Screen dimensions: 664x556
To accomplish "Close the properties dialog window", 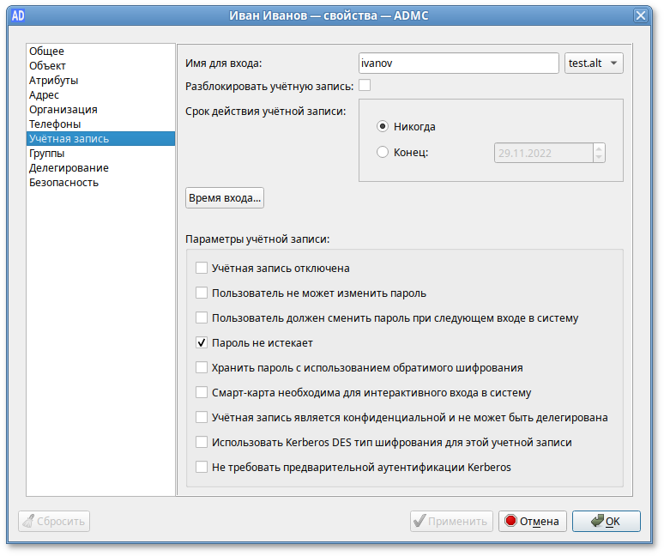I will tap(640, 15).
